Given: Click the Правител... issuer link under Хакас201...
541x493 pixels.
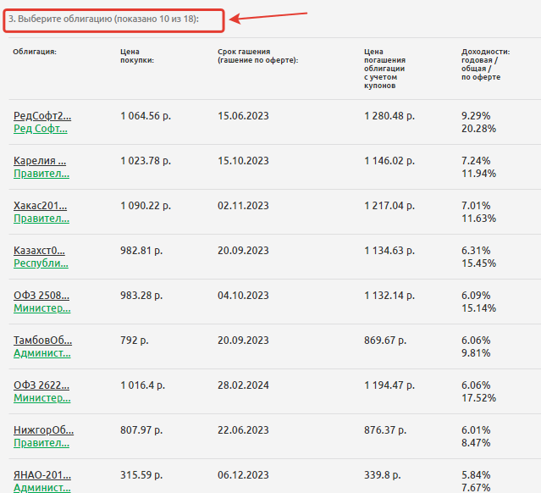Looking at the screenshot, I should tap(41, 219).
